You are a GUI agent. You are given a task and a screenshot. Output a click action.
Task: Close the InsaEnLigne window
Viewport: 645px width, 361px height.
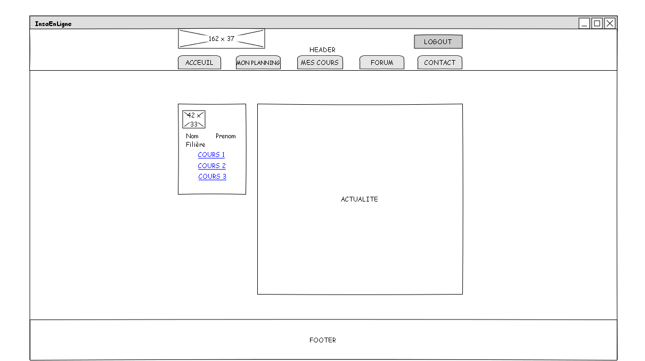pos(610,23)
